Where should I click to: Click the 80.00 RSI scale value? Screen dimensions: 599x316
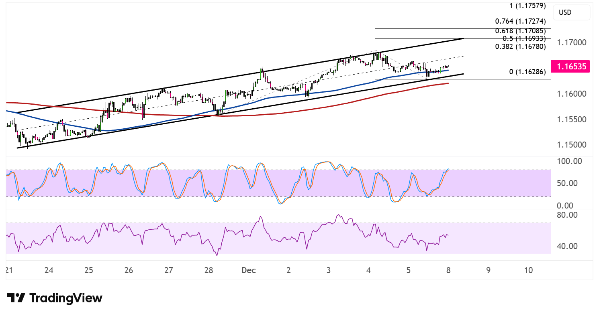click(x=567, y=215)
